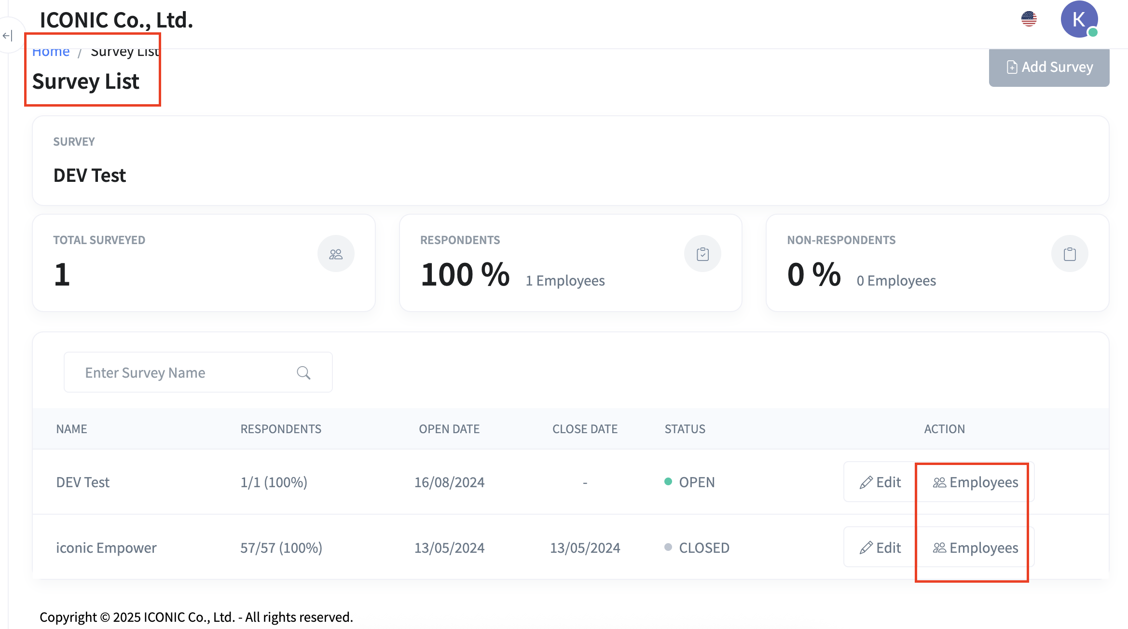This screenshot has width=1128, height=629.
Task: Select the DEV Test row name
Action: [83, 482]
